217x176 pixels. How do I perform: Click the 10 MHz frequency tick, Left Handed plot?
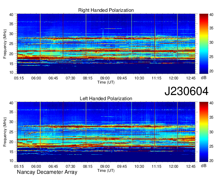11,160
